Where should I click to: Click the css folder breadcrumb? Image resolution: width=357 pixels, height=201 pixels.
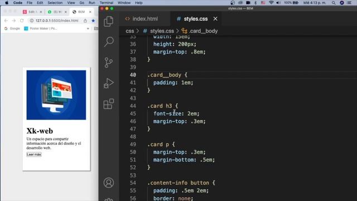(x=130, y=31)
